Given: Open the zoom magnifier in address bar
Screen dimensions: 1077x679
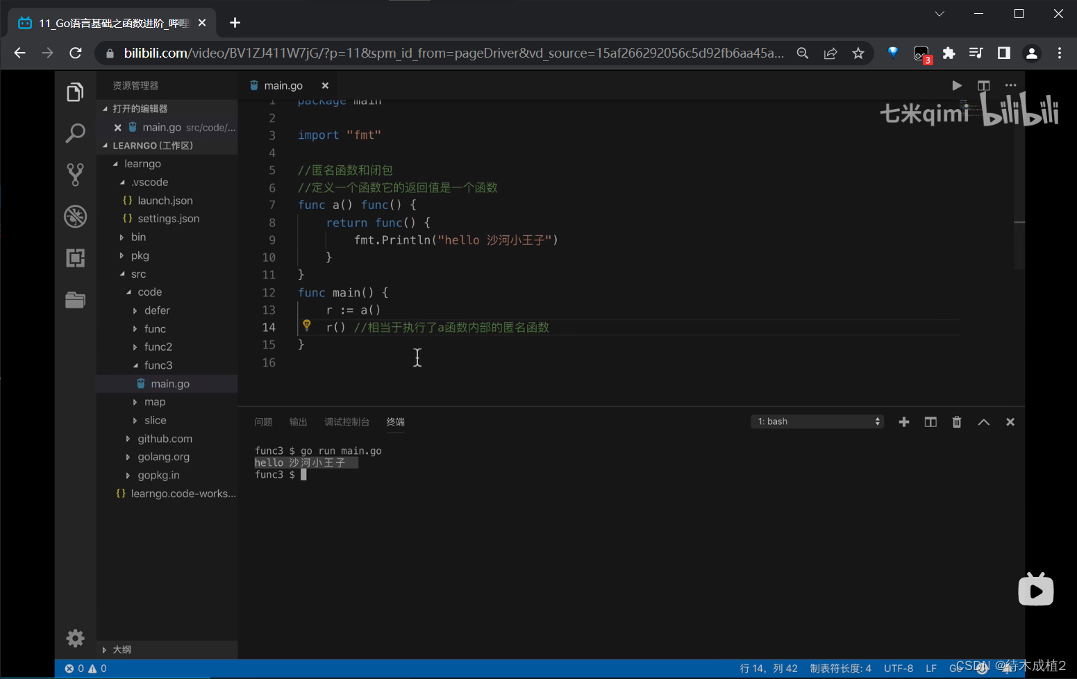Looking at the screenshot, I should [x=803, y=53].
